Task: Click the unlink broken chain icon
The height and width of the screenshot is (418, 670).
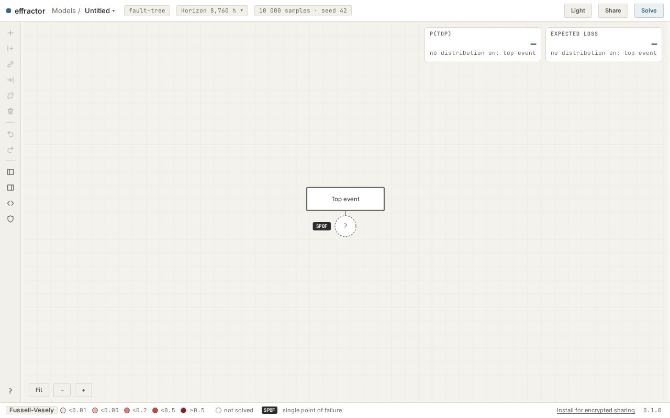Action: tap(10, 96)
